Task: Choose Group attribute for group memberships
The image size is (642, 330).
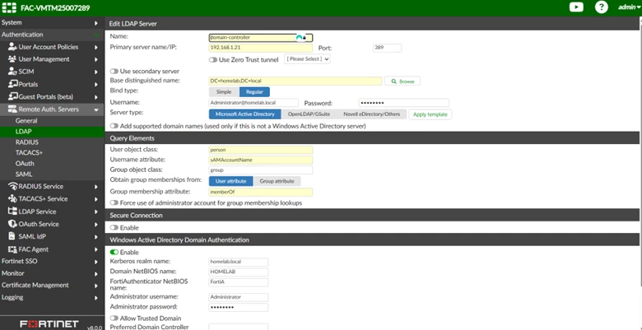Action: (277, 181)
